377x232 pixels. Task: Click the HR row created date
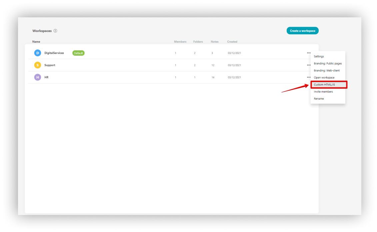[x=234, y=77]
